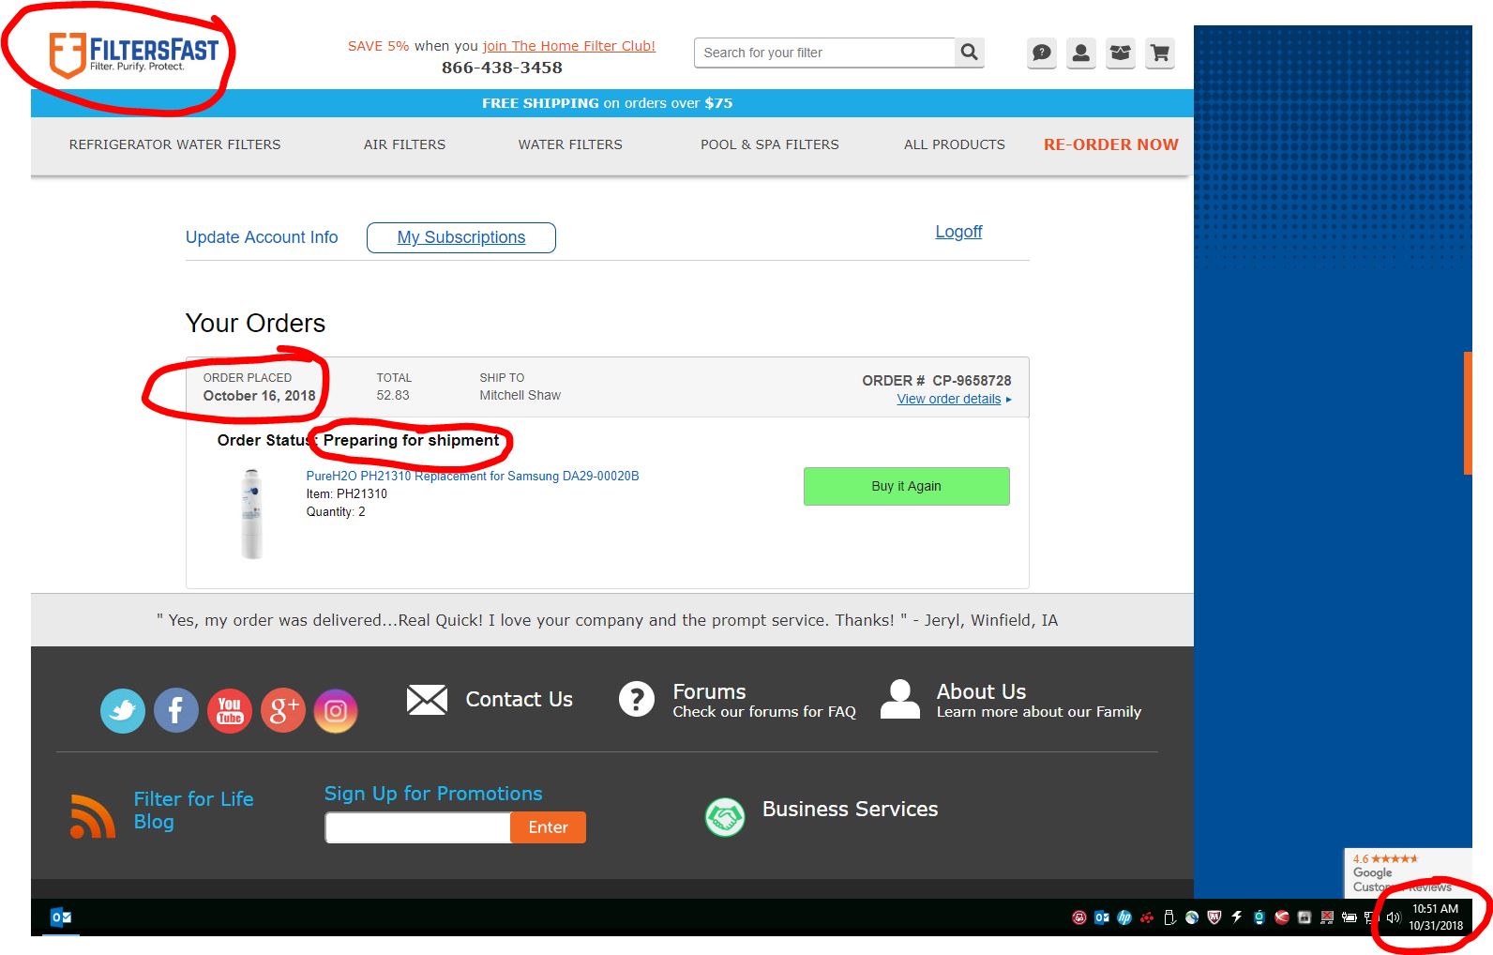Image resolution: width=1493 pixels, height=955 pixels.
Task: Click the FiltersFast logo
Action: pyautogui.click(x=133, y=55)
